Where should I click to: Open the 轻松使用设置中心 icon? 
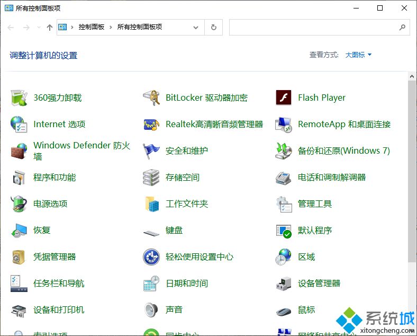point(151,257)
